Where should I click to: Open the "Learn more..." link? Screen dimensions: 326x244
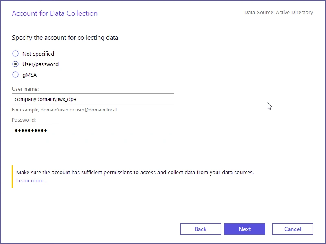pyautogui.click(x=32, y=181)
